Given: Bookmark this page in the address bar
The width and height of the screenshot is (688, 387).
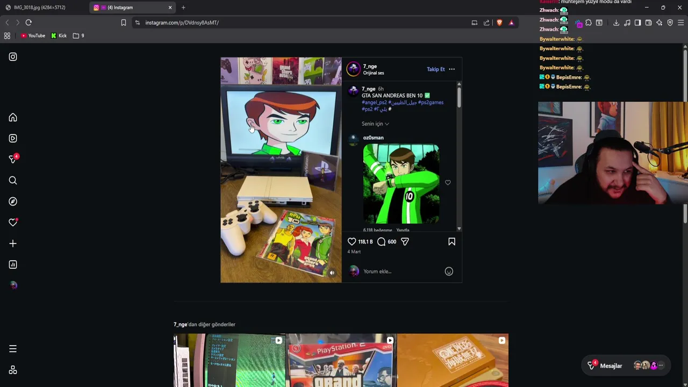Looking at the screenshot, I should coord(124,23).
